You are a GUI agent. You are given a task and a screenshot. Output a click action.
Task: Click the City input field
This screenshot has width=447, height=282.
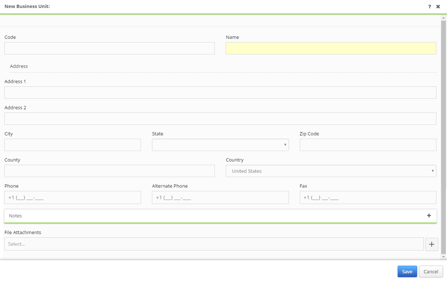pyautogui.click(x=73, y=145)
